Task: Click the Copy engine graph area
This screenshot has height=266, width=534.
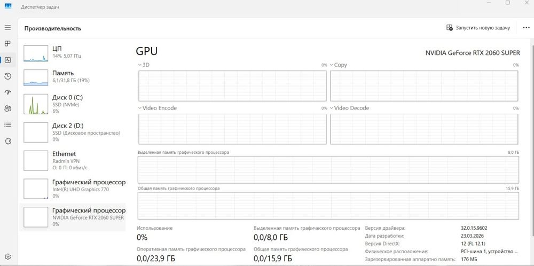Action: click(x=424, y=86)
